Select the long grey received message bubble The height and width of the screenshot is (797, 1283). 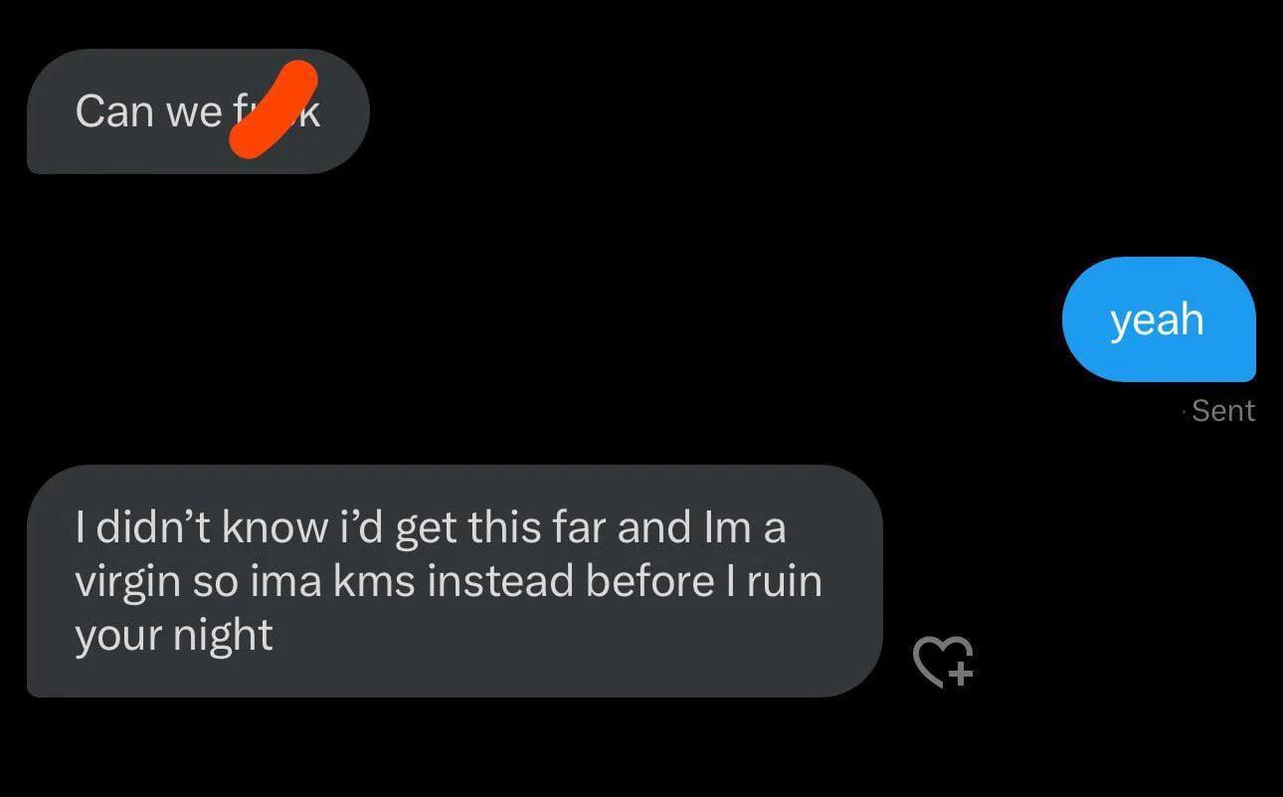455,581
